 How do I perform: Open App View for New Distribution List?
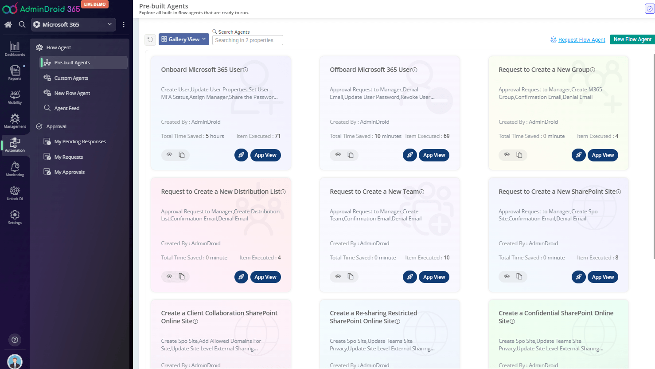[265, 277]
